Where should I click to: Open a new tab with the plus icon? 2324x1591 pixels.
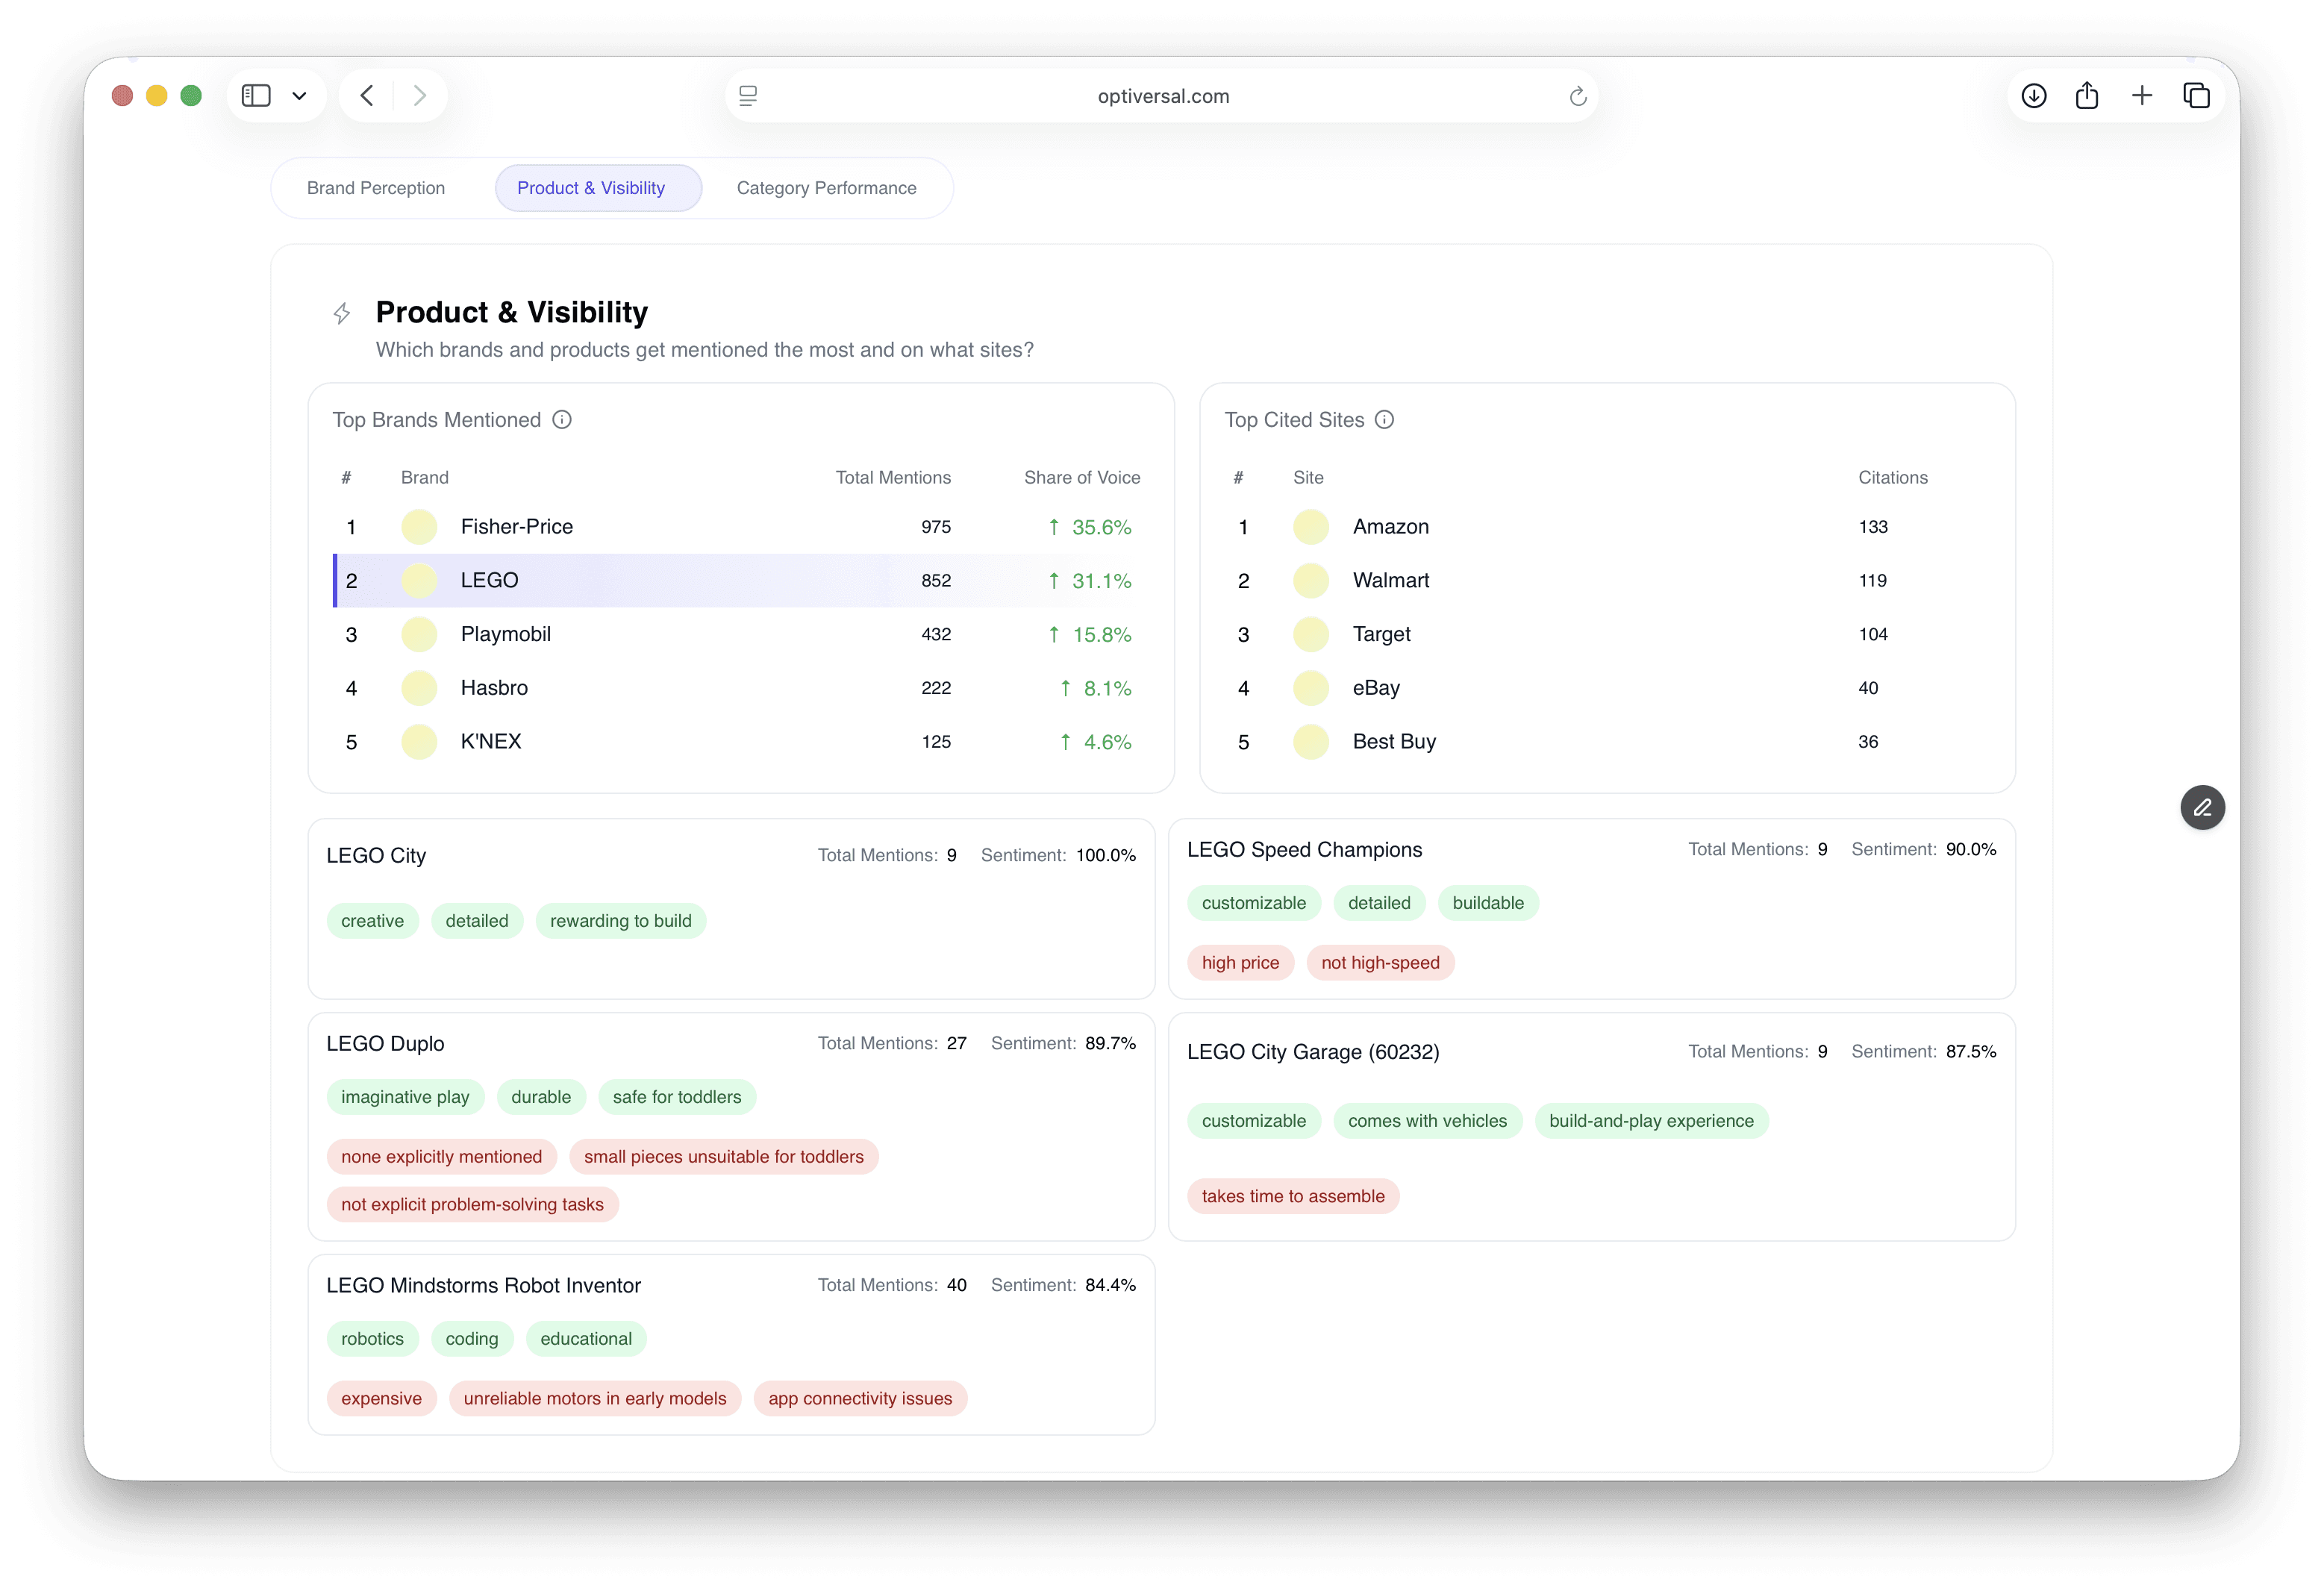[2142, 96]
